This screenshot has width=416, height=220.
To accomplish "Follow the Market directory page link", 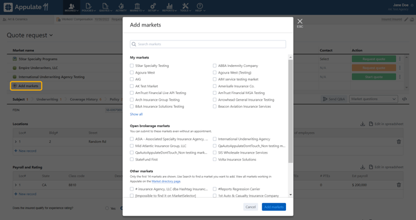I will (x=166, y=181).
